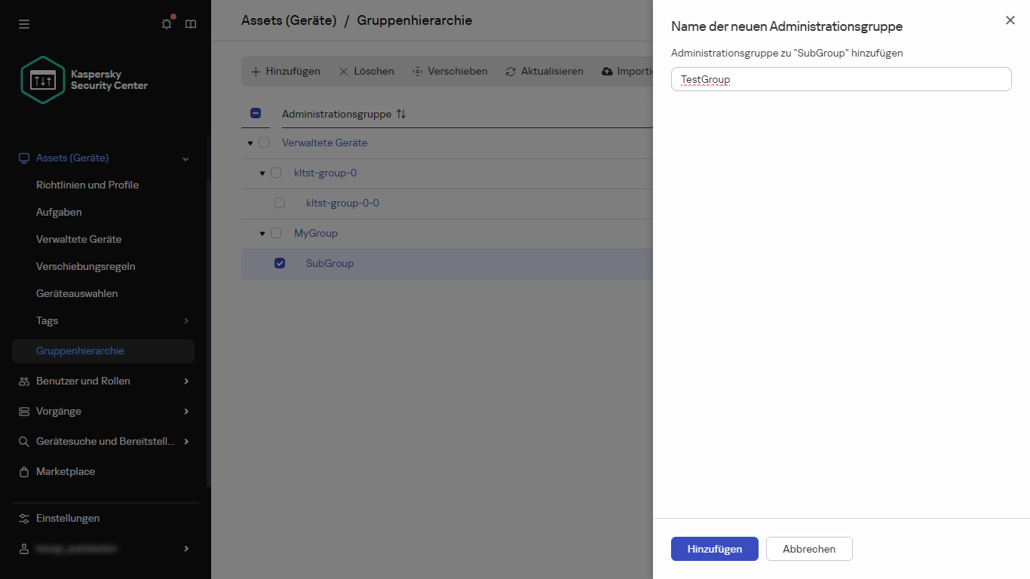Image resolution: width=1030 pixels, height=579 pixels.
Task: Collapse the kltst-group-0 node
Action: 261,173
